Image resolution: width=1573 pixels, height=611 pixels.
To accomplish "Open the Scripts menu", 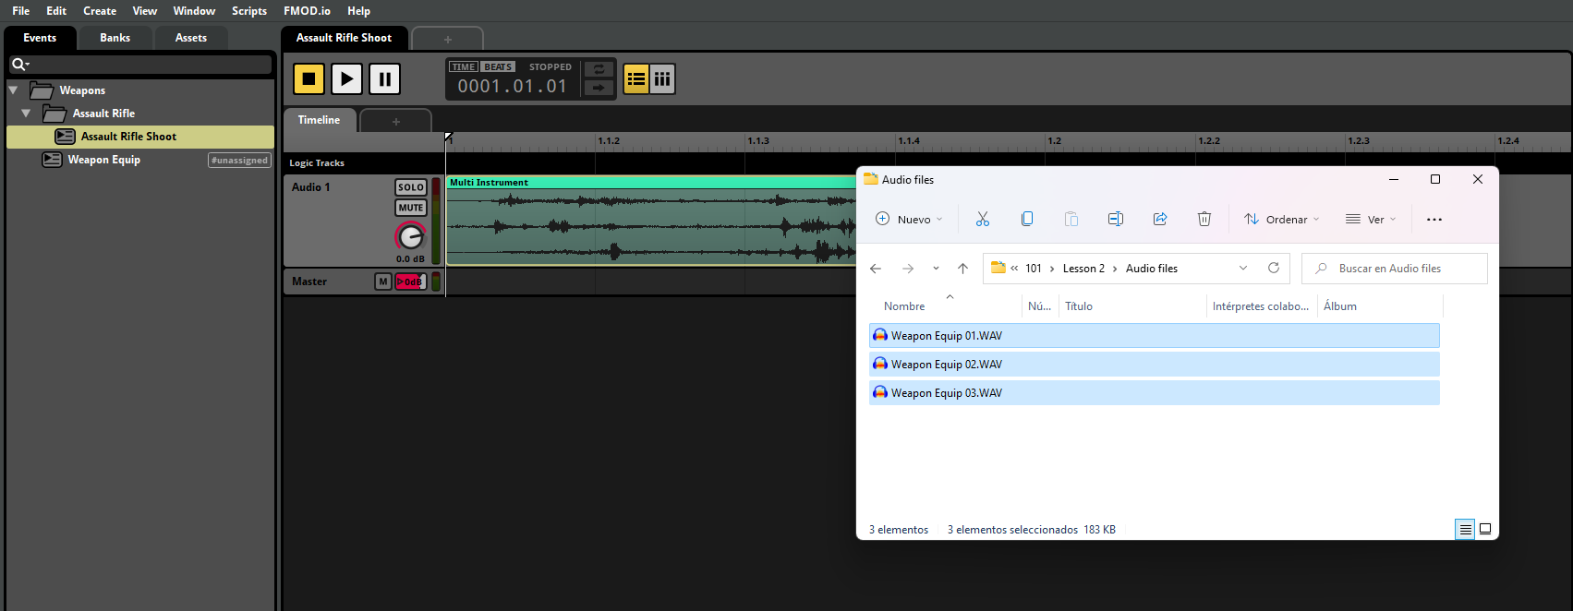I will 249,11.
